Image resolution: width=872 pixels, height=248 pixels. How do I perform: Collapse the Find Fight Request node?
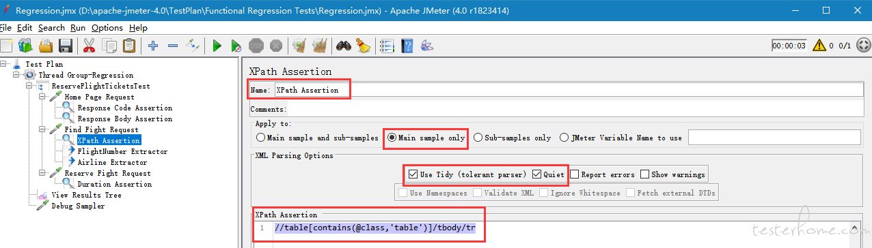click(x=42, y=129)
